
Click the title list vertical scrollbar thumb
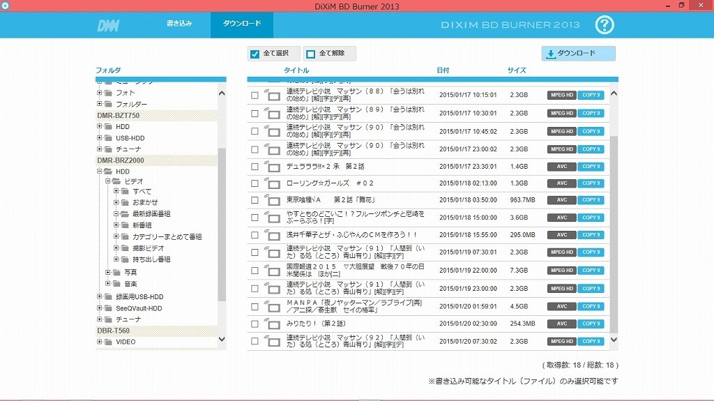pos(614,234)
